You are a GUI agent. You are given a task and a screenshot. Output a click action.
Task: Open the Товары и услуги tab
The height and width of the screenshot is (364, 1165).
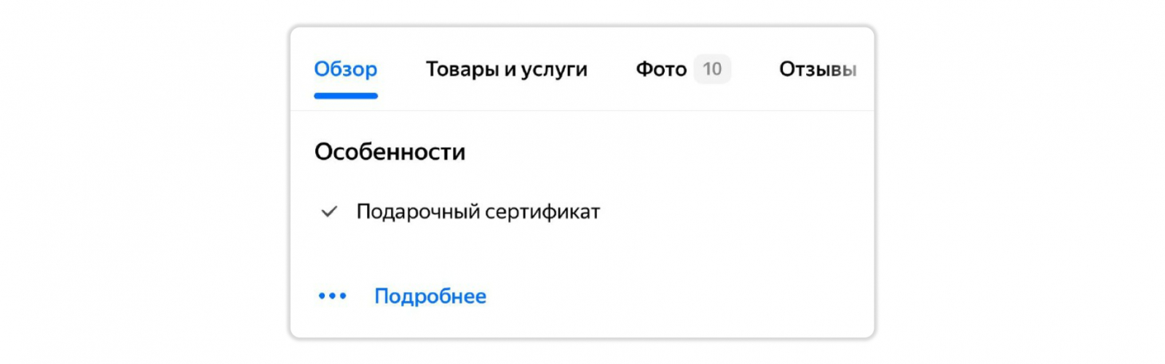coord(506,69)
